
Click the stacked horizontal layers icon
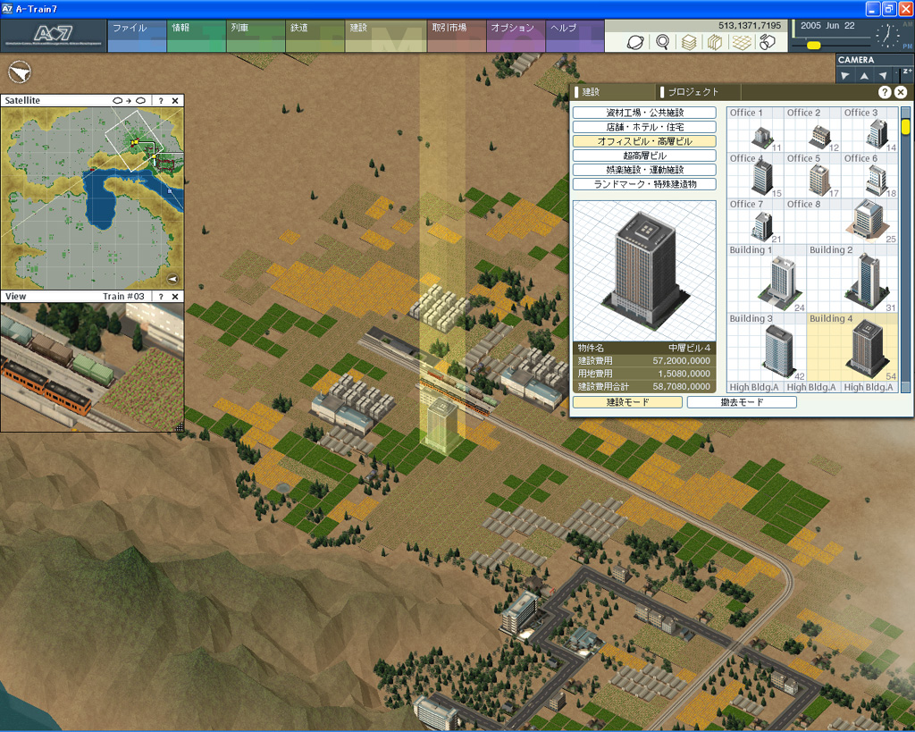tap(689, 42)
